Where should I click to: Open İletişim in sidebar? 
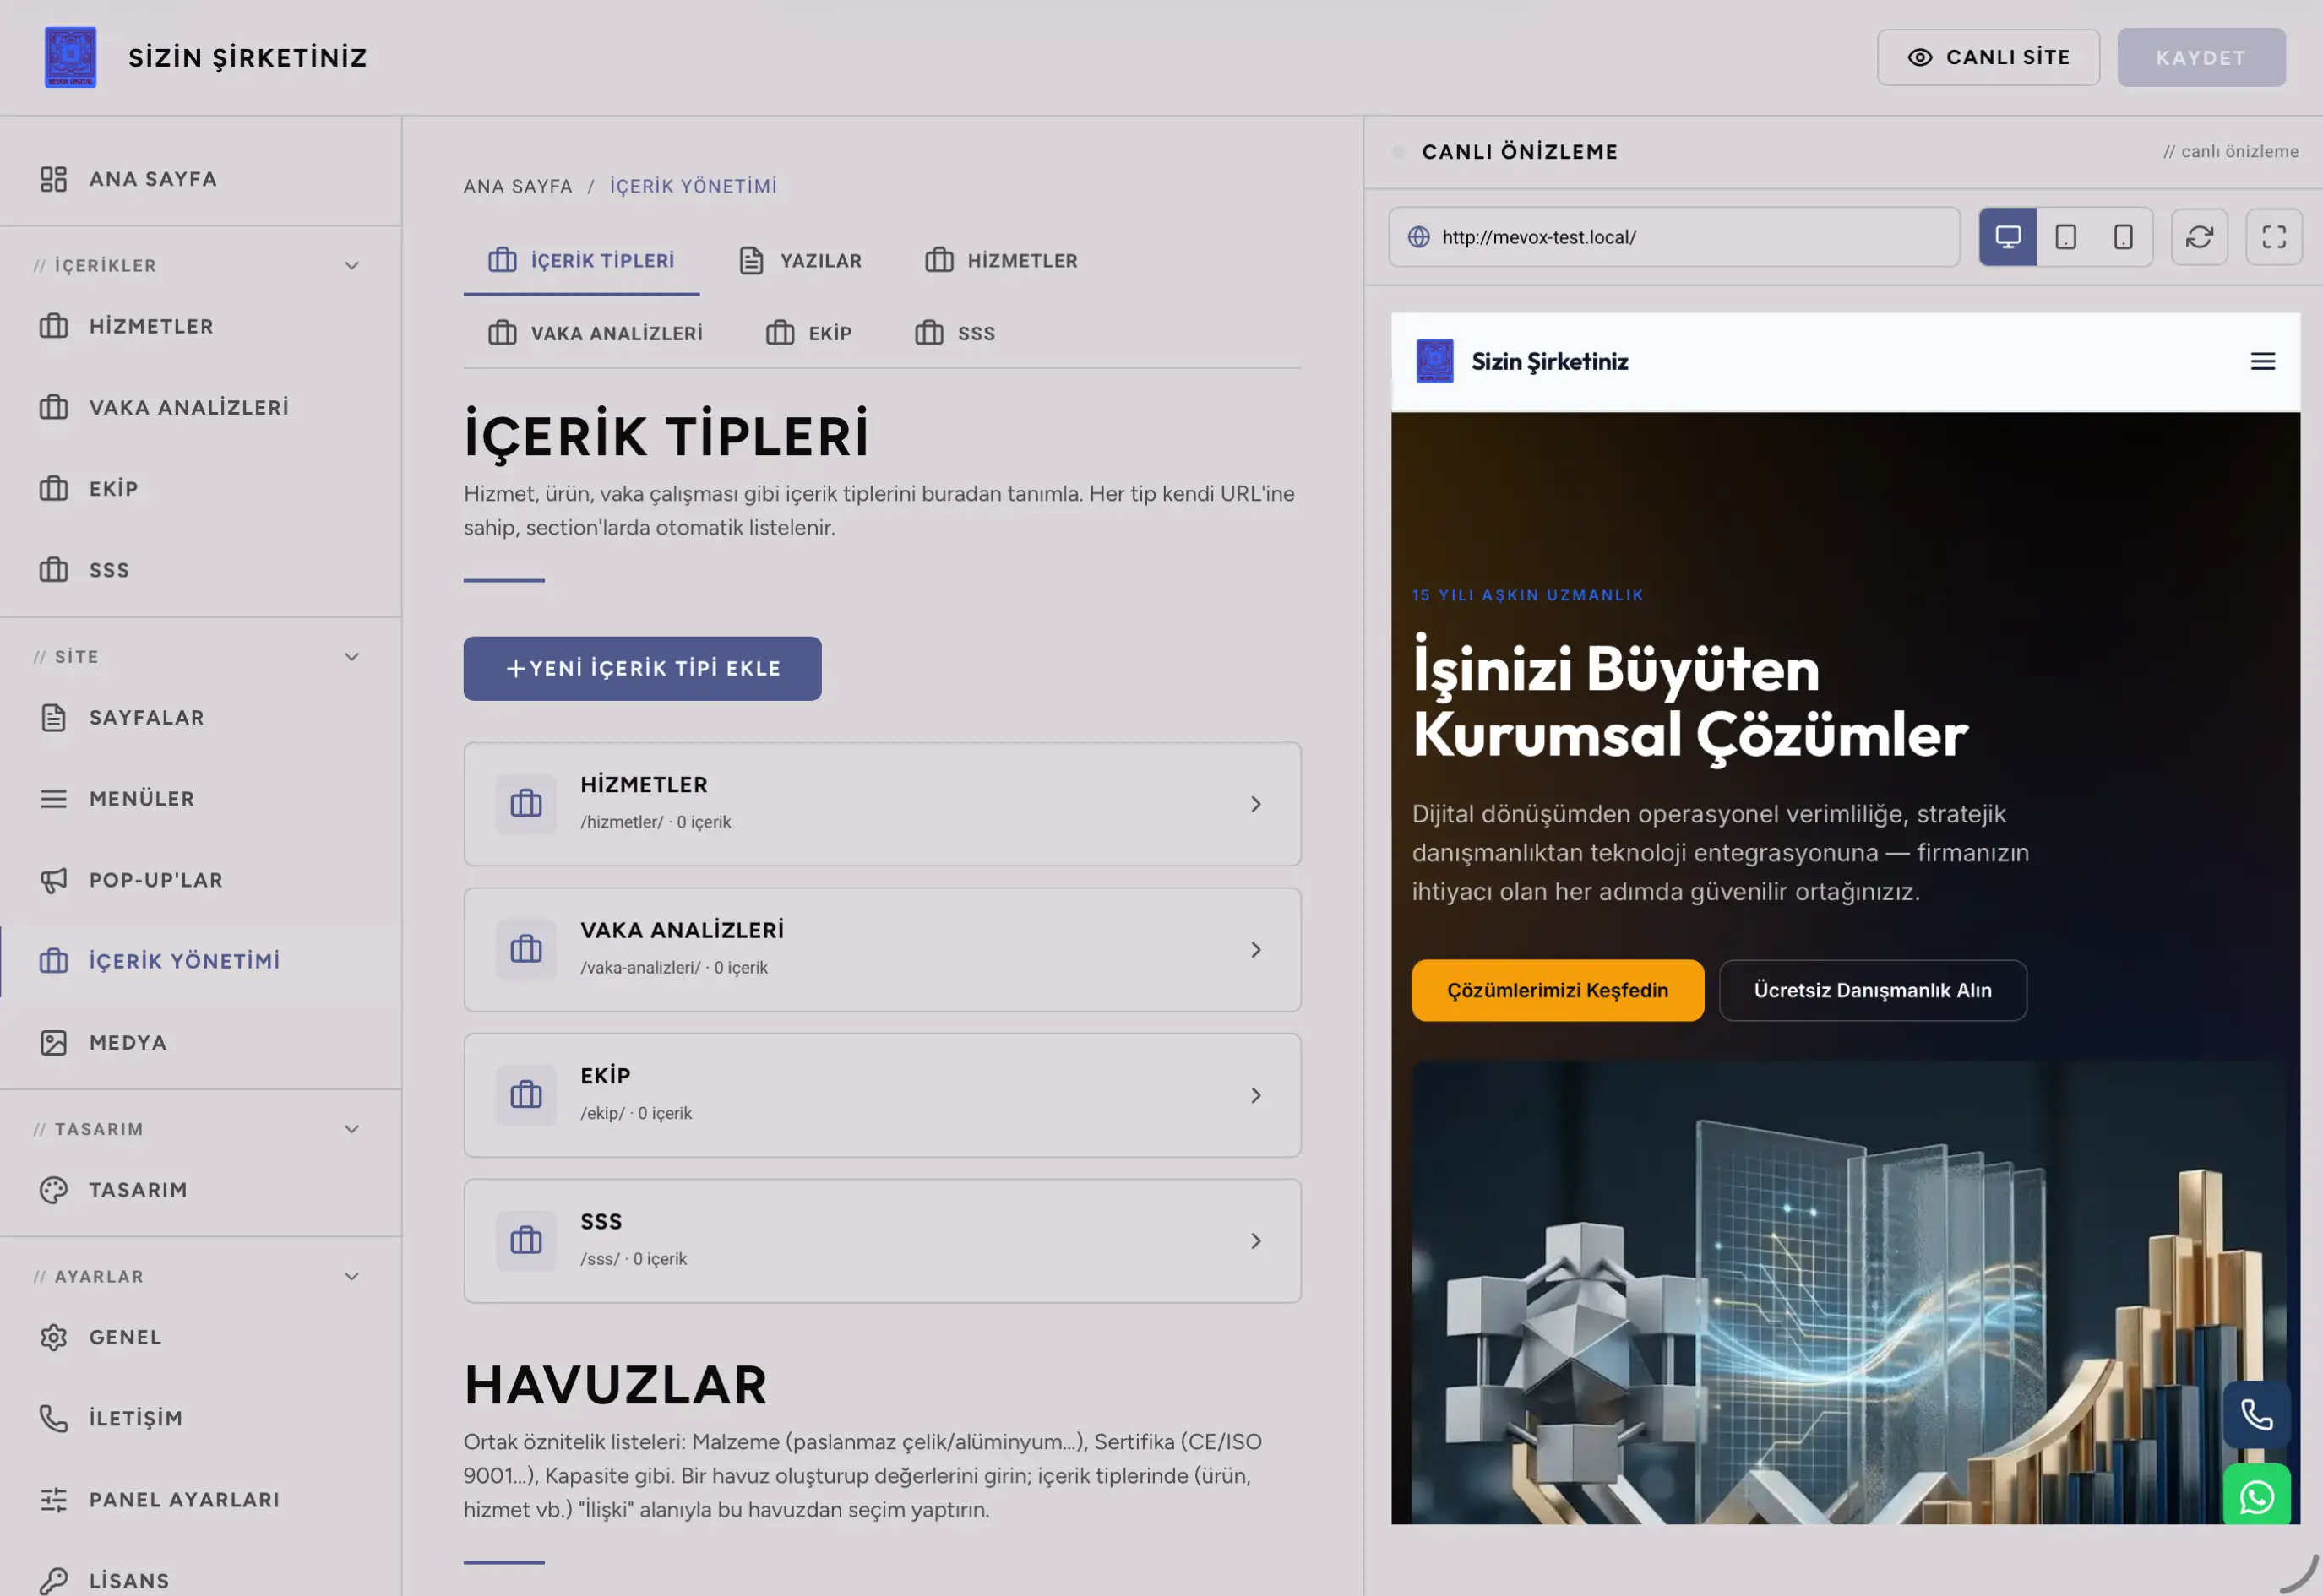pos(200,1418)
